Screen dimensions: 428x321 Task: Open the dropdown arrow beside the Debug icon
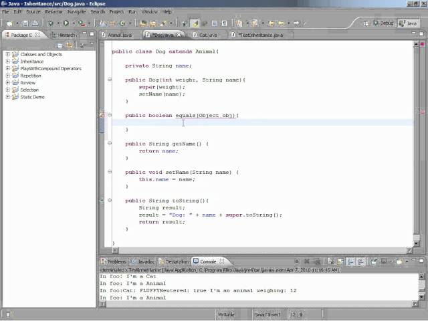tap(58, 23)
